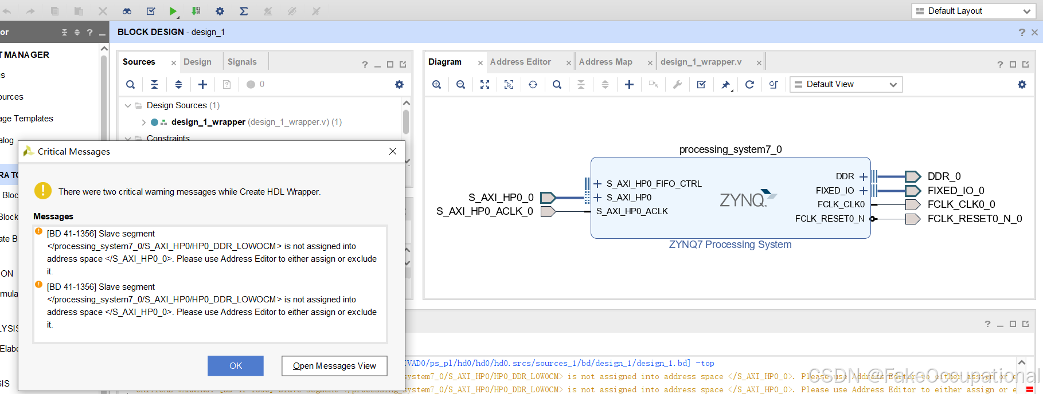Switch to the Signals tab
Viewport: 1043px width, 394px height.
point(242,62)
